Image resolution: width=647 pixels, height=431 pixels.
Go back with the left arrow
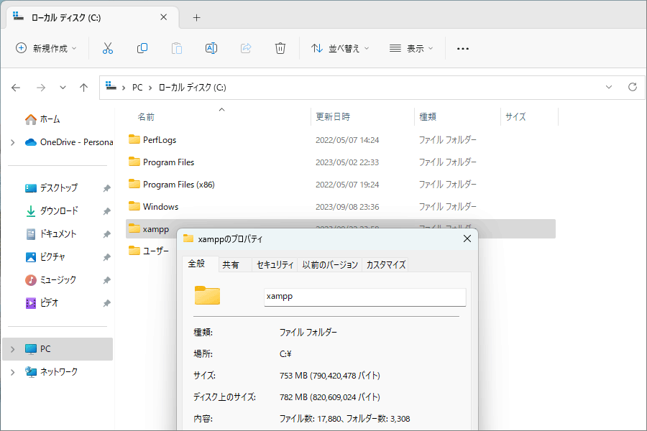coord(16,88)
